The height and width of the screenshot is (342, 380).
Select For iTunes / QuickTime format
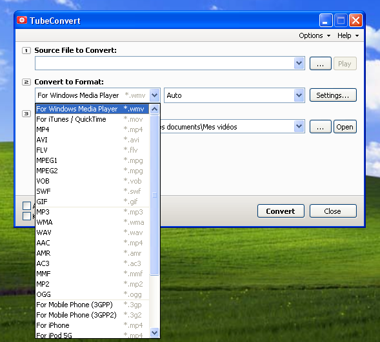(92, 119)
